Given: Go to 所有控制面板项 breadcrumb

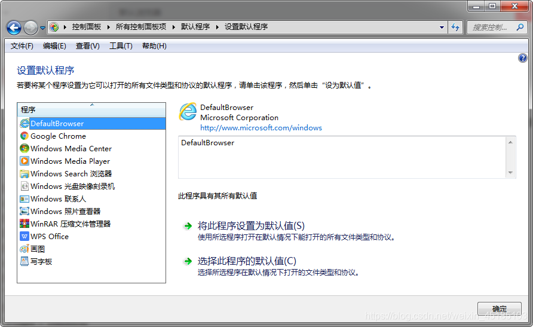Looking at the screenshot, I should tap(141, 27).
